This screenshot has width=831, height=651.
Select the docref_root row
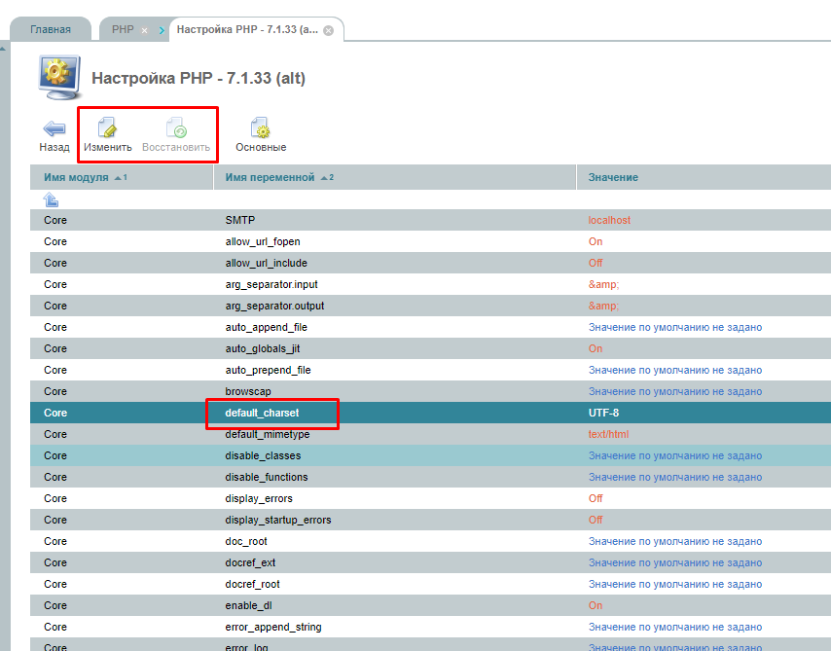pyautogui.click(x=430, y=584)
